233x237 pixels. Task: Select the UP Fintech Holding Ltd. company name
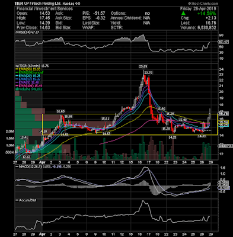(43, 4)
